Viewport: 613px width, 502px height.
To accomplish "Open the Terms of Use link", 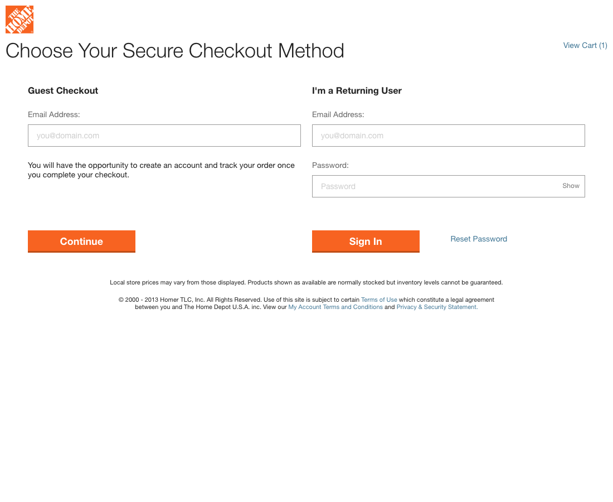I will [379, 300].
